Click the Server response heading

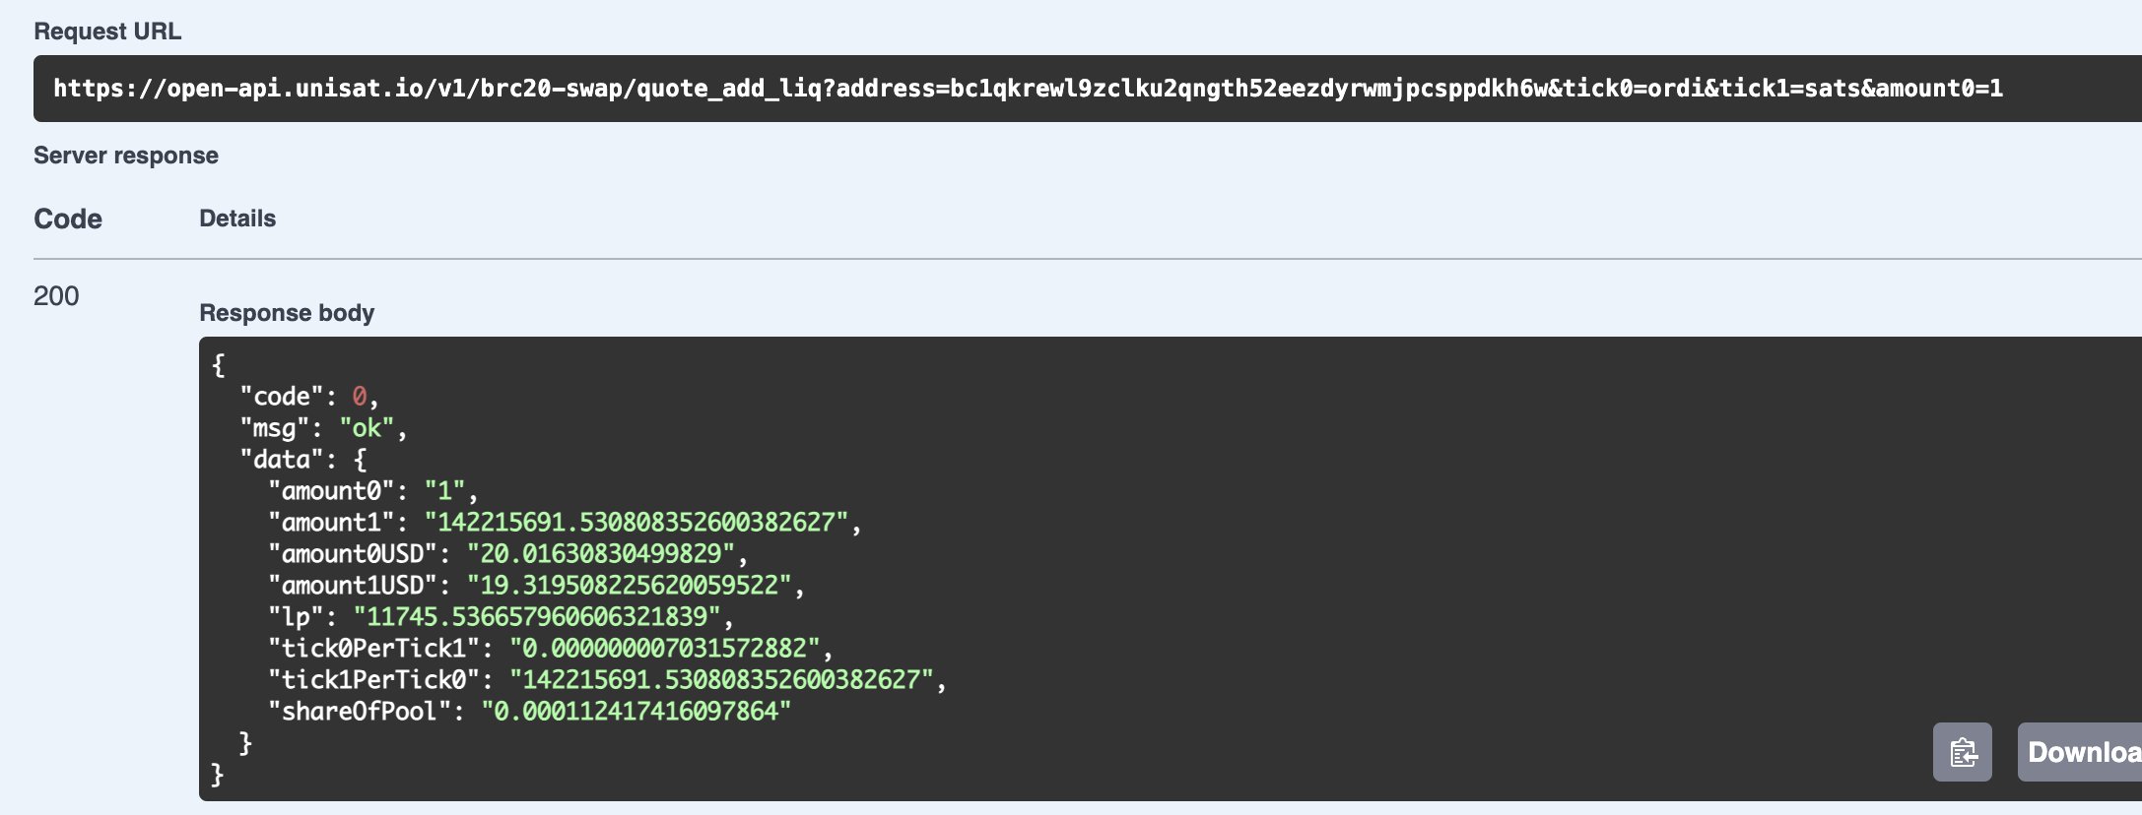coord(126,156)
